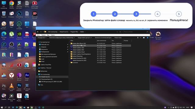Open Movavi Video Suite desktop icon
This screenshot has height=109, width=195.
coord(12,97)
